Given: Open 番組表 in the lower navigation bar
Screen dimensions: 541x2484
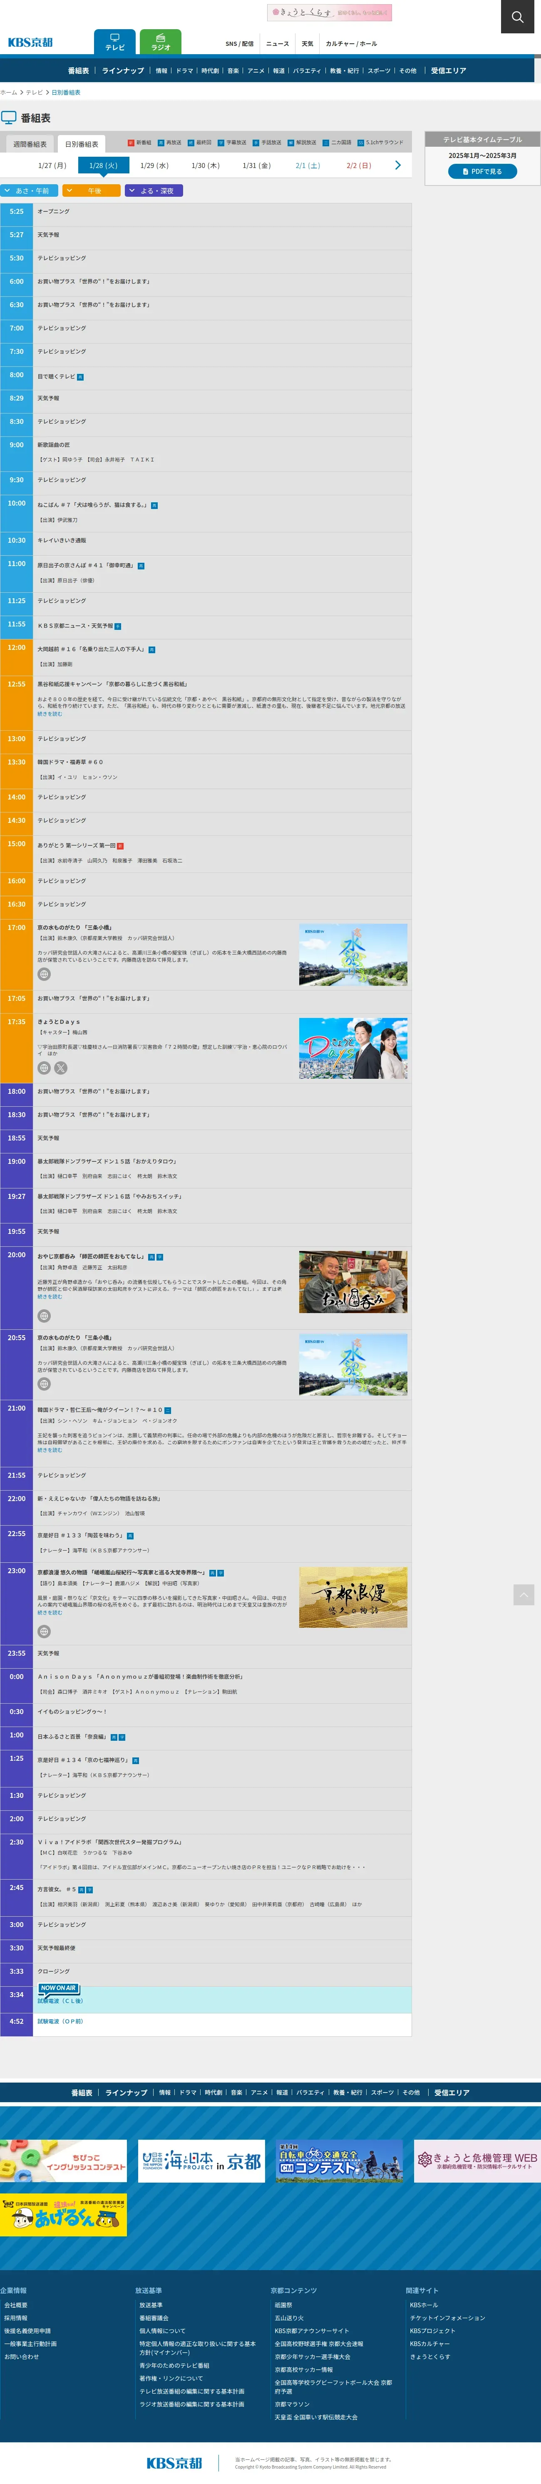Looking at the screenshot, I should (x=82, y=2093).
